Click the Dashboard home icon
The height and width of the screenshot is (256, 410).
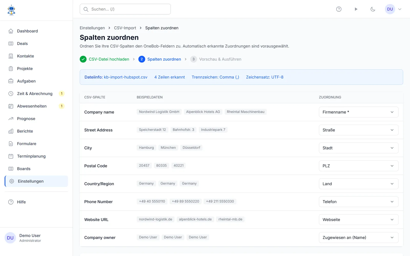click(x=11, y=31)
